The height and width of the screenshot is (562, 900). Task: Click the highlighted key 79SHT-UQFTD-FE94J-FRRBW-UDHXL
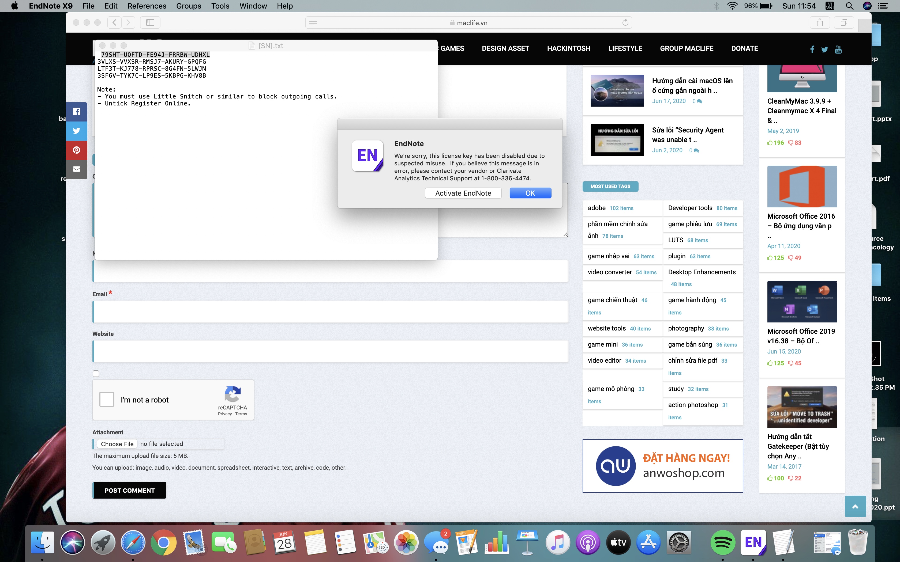point(155,55)
